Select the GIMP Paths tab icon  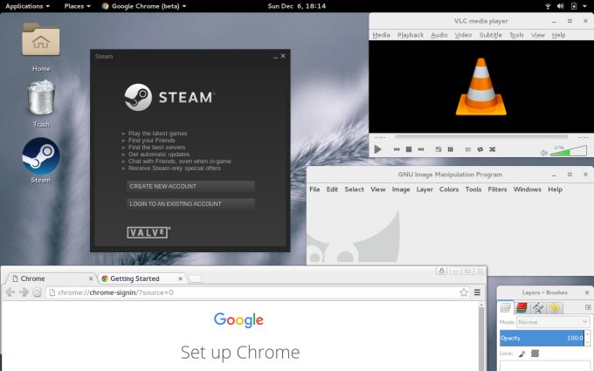pos(538,308)
